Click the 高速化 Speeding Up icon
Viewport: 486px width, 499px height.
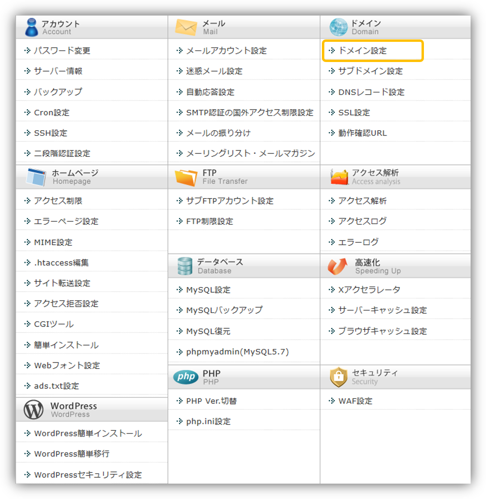click(x=337, y=266)
